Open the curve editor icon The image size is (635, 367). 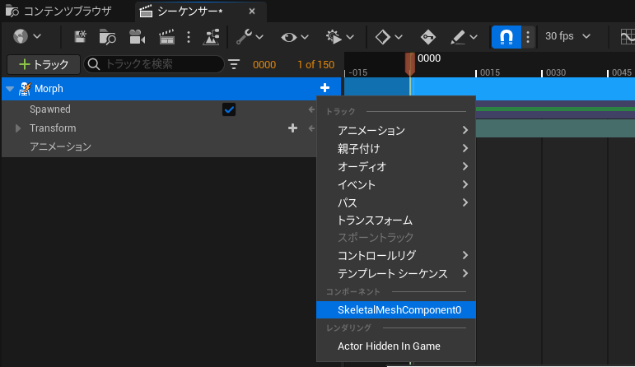point(628,37)
